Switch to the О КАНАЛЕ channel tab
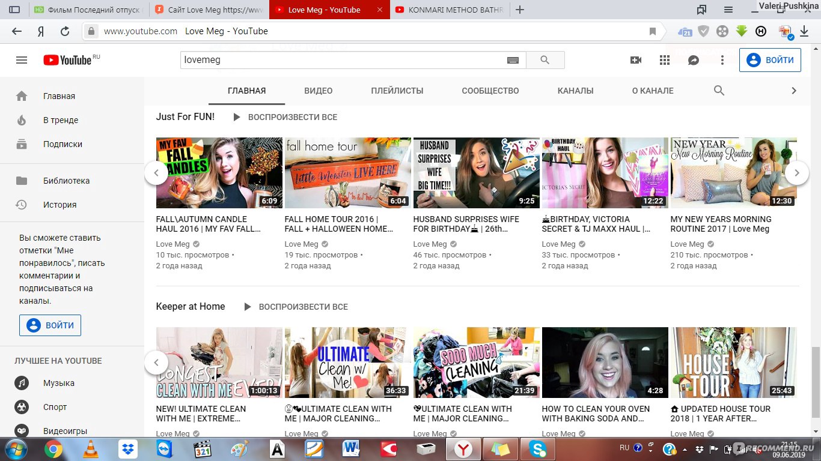 click(653, 91)
